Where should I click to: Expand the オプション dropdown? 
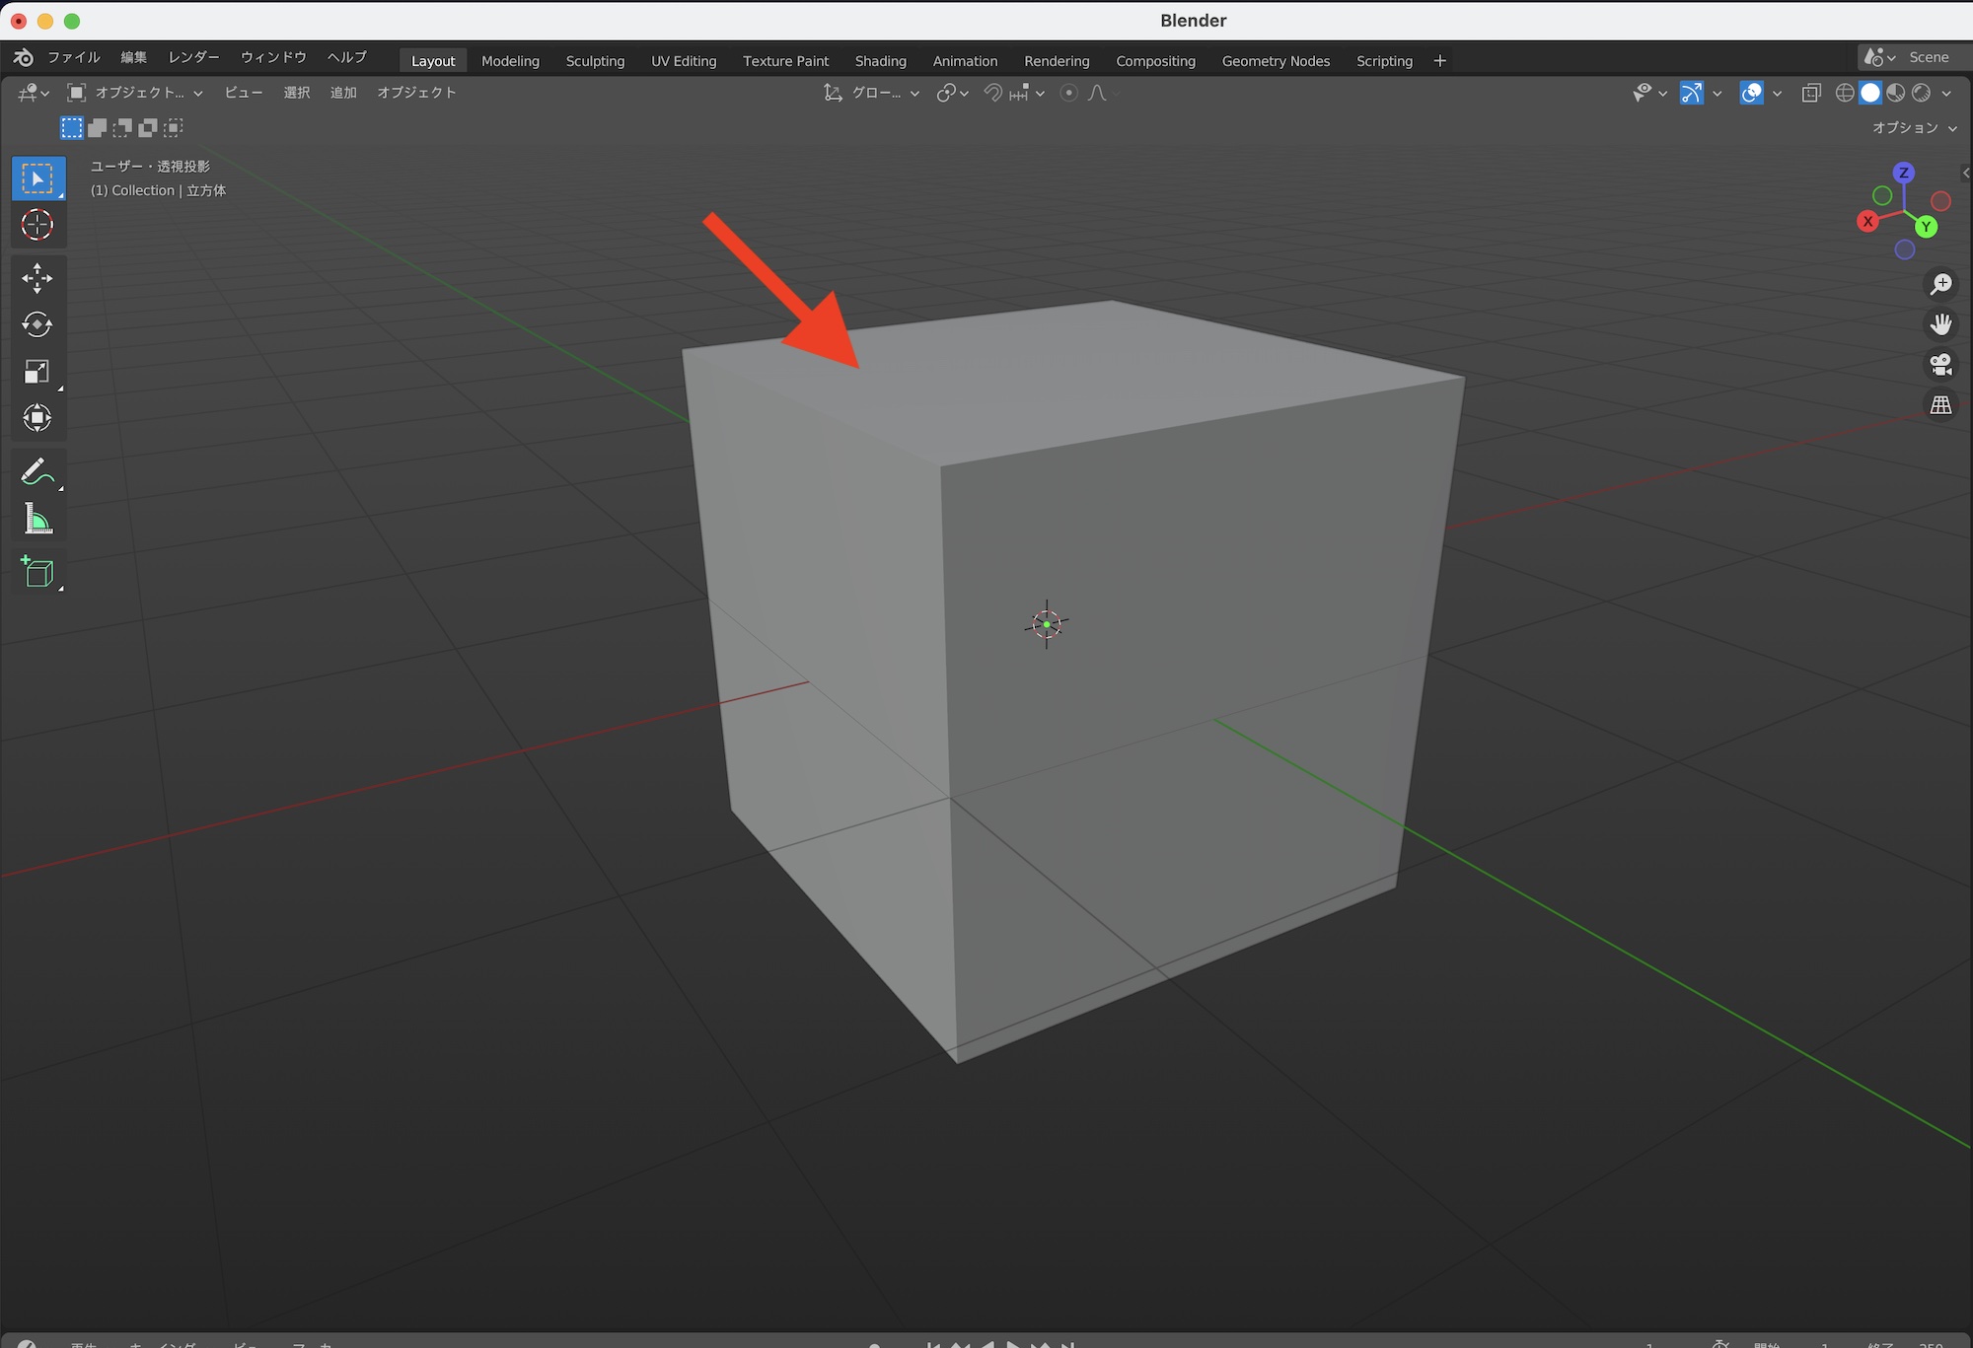(x=1914, y=128)
